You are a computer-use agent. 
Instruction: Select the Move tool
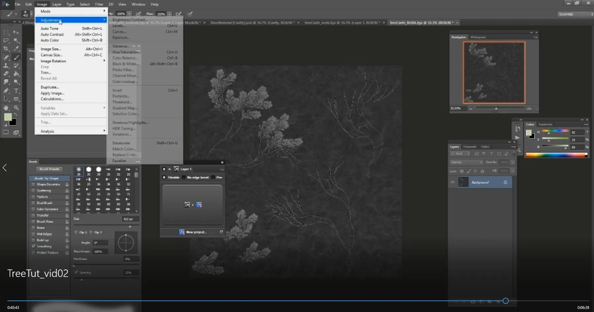click(x=16, y=32)
